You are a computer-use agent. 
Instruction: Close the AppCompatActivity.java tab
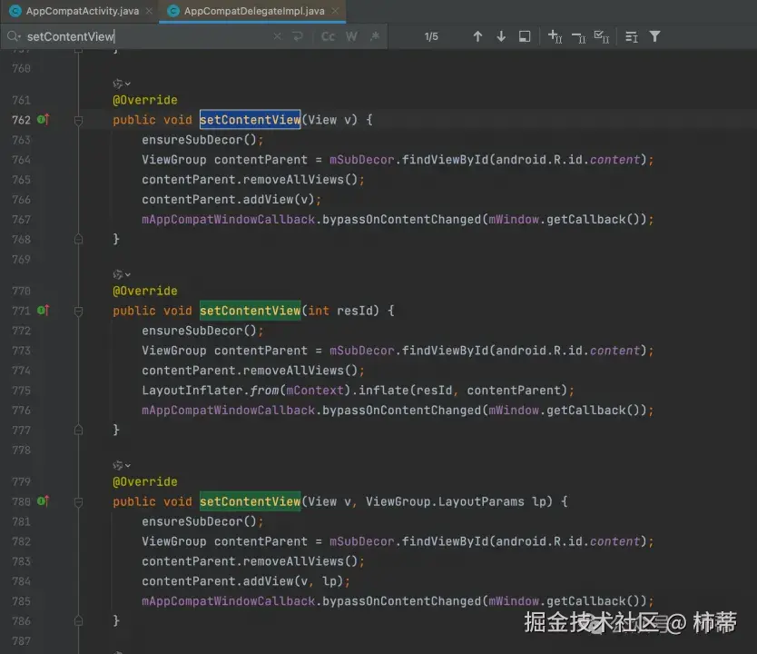click(x=149, y=11)
